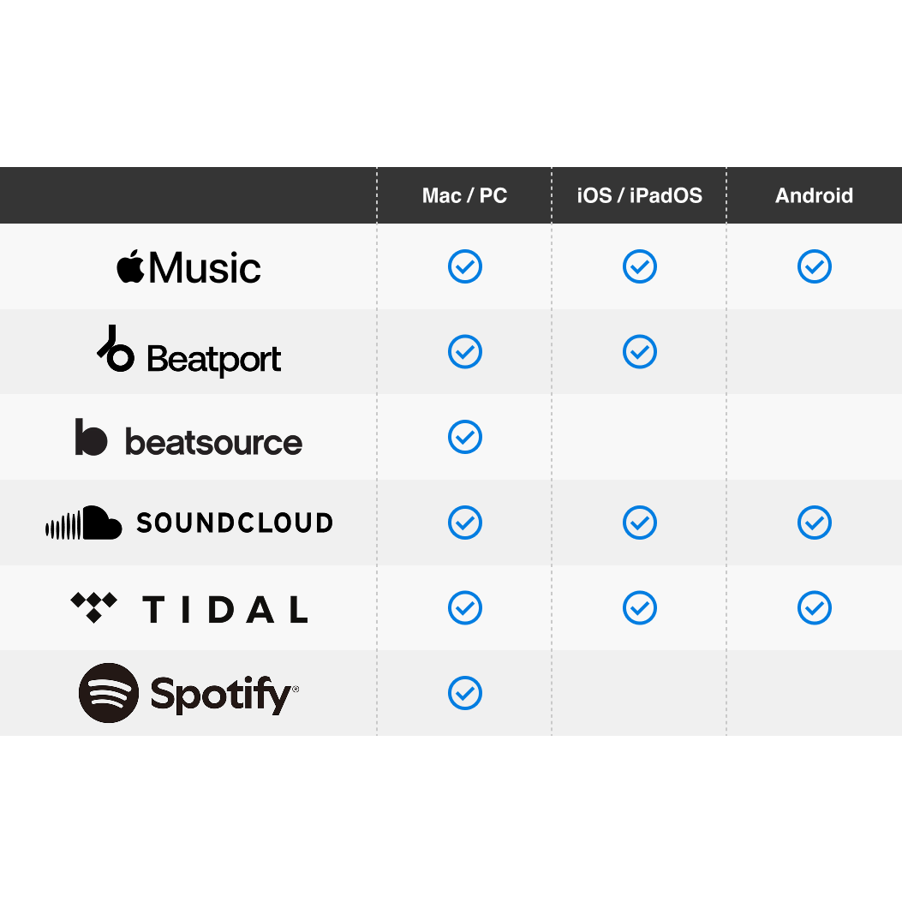Click the Mac / PC column header
This screenshot has height=902, width=902.
[464, 195]
